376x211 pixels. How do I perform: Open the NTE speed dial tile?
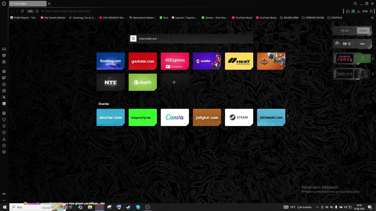click(110, 82)
